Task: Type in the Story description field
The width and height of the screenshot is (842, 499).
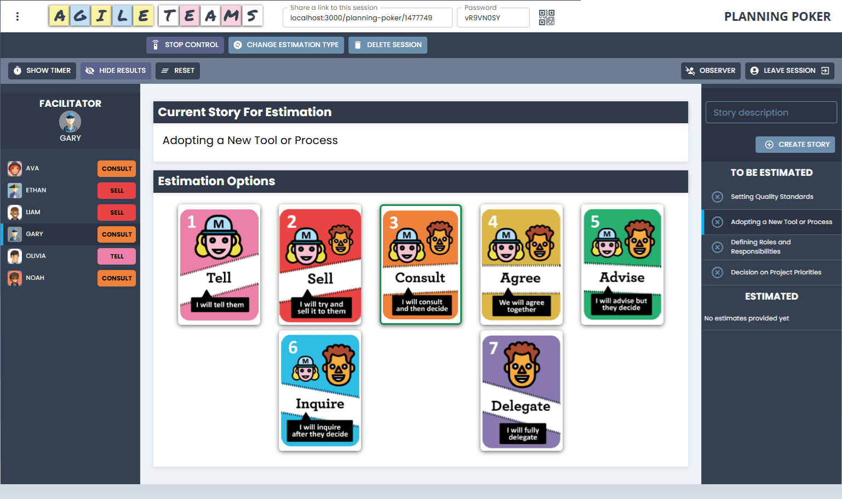Action: [x=771, y=112]
